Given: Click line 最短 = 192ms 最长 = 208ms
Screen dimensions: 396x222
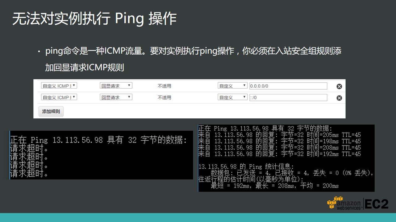Looking at the screenshot, I should (275, 186).
